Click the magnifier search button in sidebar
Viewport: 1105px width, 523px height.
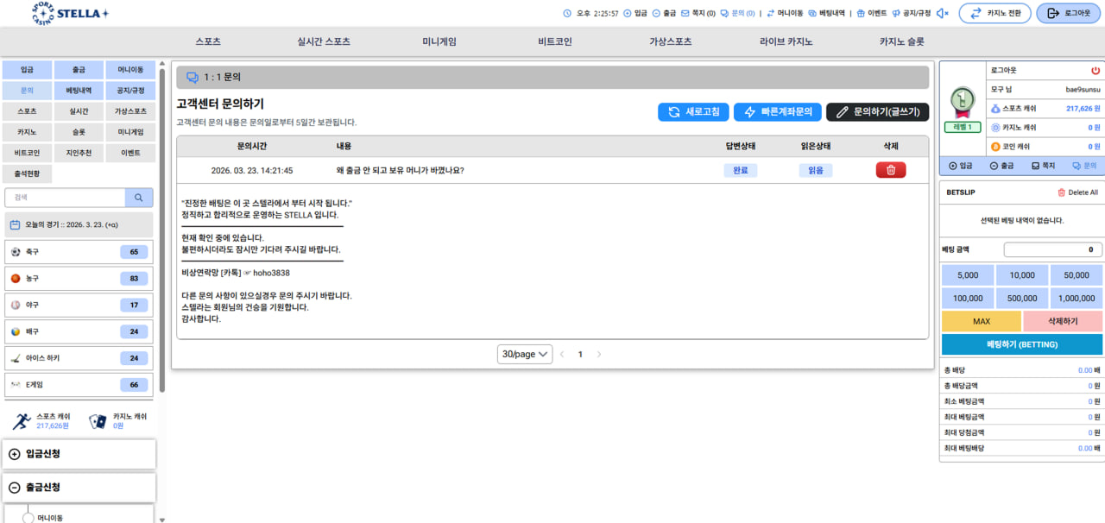click(x=138, y=198)
